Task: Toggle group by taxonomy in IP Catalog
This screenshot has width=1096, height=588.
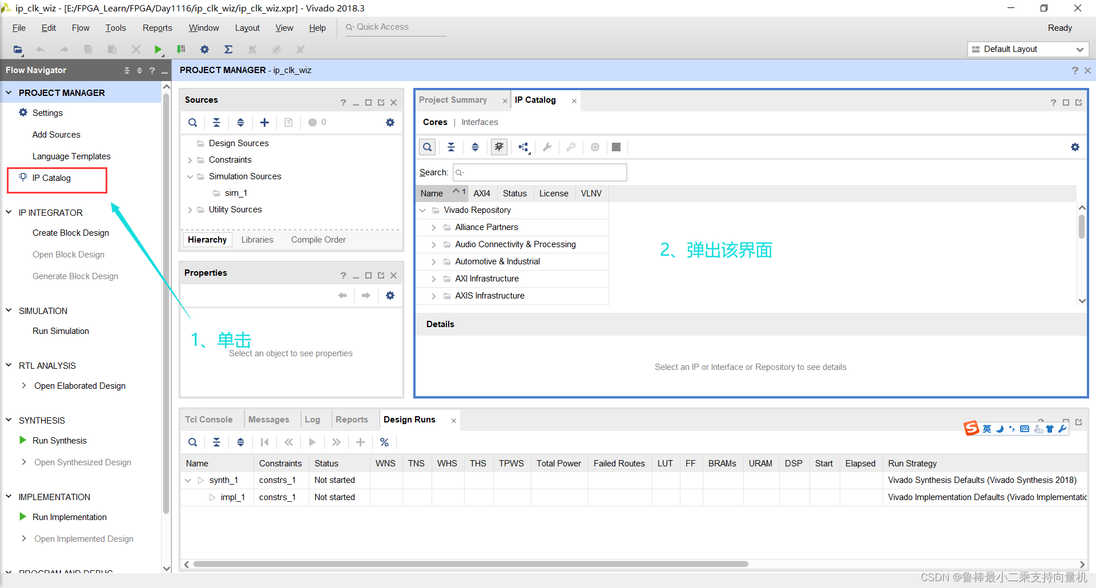Action: click(499, 147)
